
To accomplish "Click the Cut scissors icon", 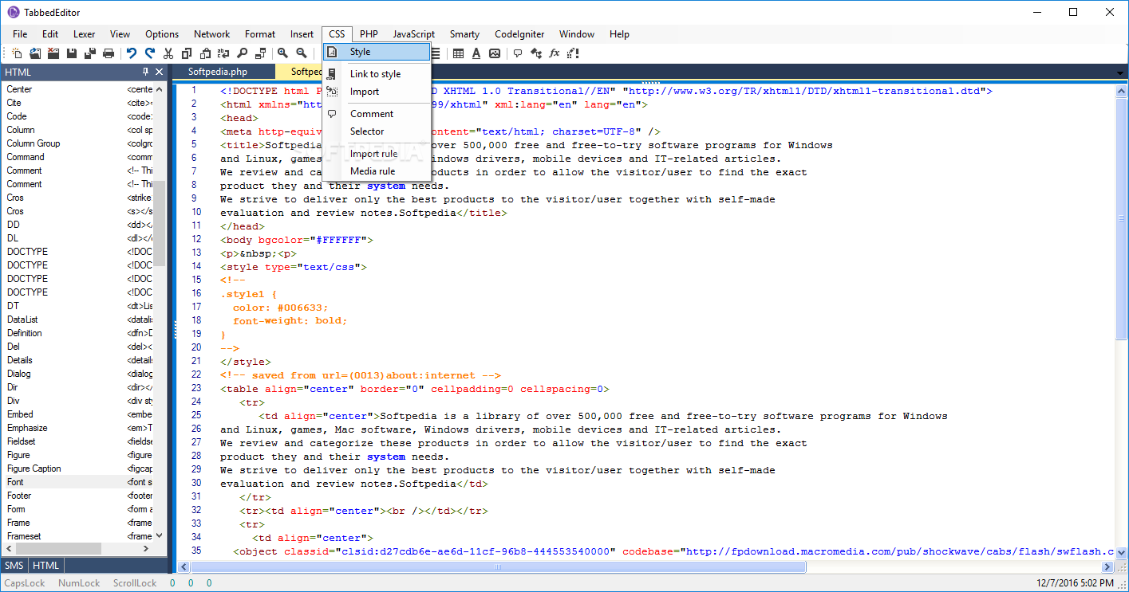I will coord(168,53).
